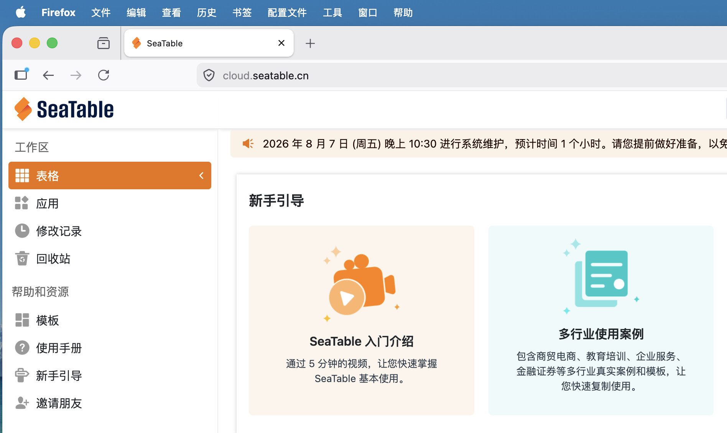Open 使用手册 help link
Viewport: 727px width, 433px height.
110,348
